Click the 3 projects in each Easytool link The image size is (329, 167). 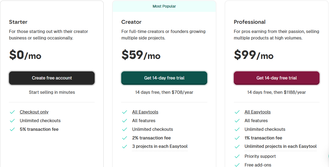[160, 146]
